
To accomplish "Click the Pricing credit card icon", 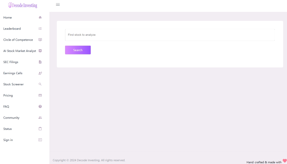I will 40,95.
